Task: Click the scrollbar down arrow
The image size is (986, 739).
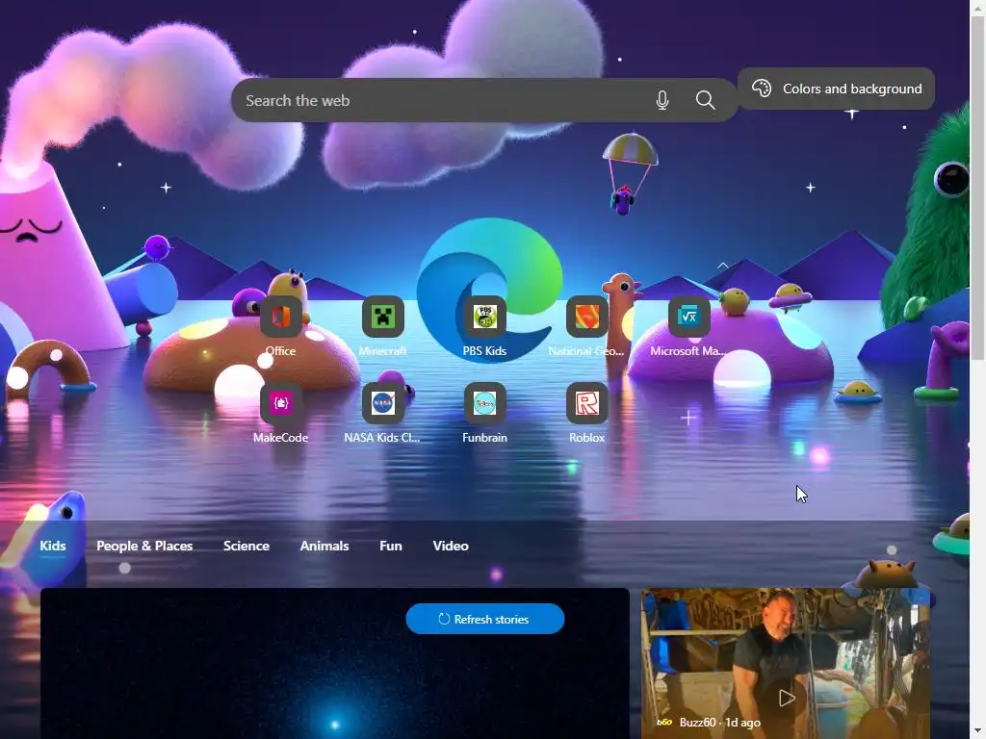Action: [978, 732]
